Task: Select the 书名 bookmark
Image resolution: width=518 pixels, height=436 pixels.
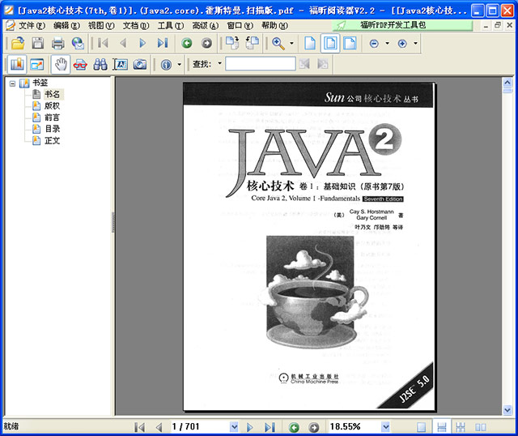Action: tap(52, 94)
